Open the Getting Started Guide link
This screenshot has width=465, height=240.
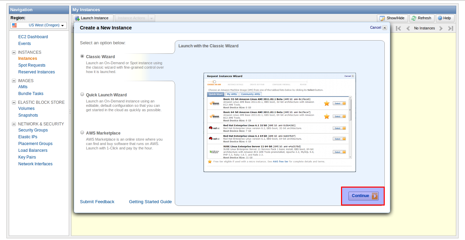(150, 202)
